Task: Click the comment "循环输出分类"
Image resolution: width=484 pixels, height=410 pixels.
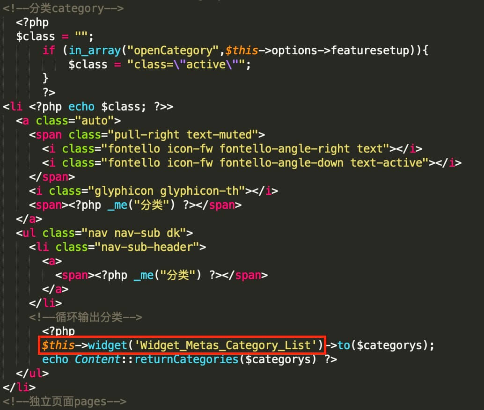Action: click(x=86, y=317)
